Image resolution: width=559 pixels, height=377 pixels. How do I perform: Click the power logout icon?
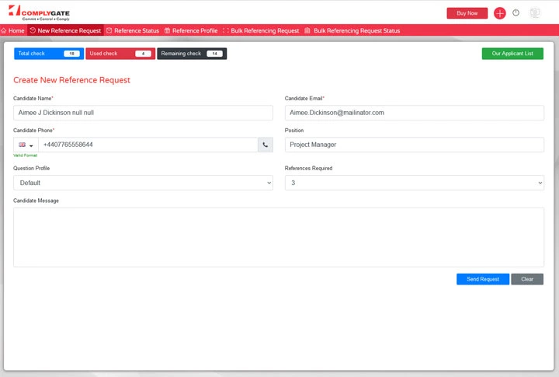click(x=516, y=13)
